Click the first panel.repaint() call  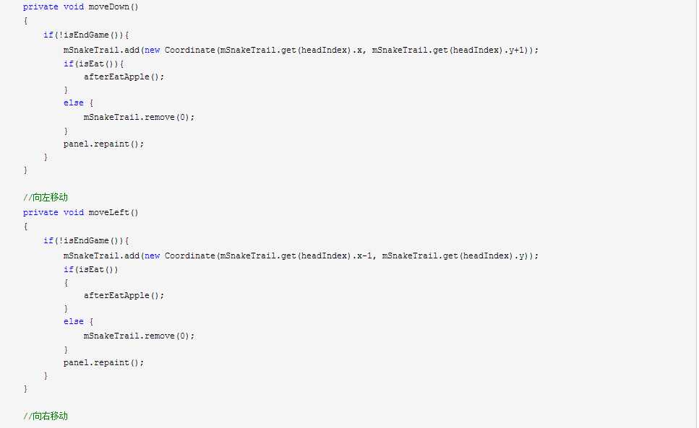(104, 144)
